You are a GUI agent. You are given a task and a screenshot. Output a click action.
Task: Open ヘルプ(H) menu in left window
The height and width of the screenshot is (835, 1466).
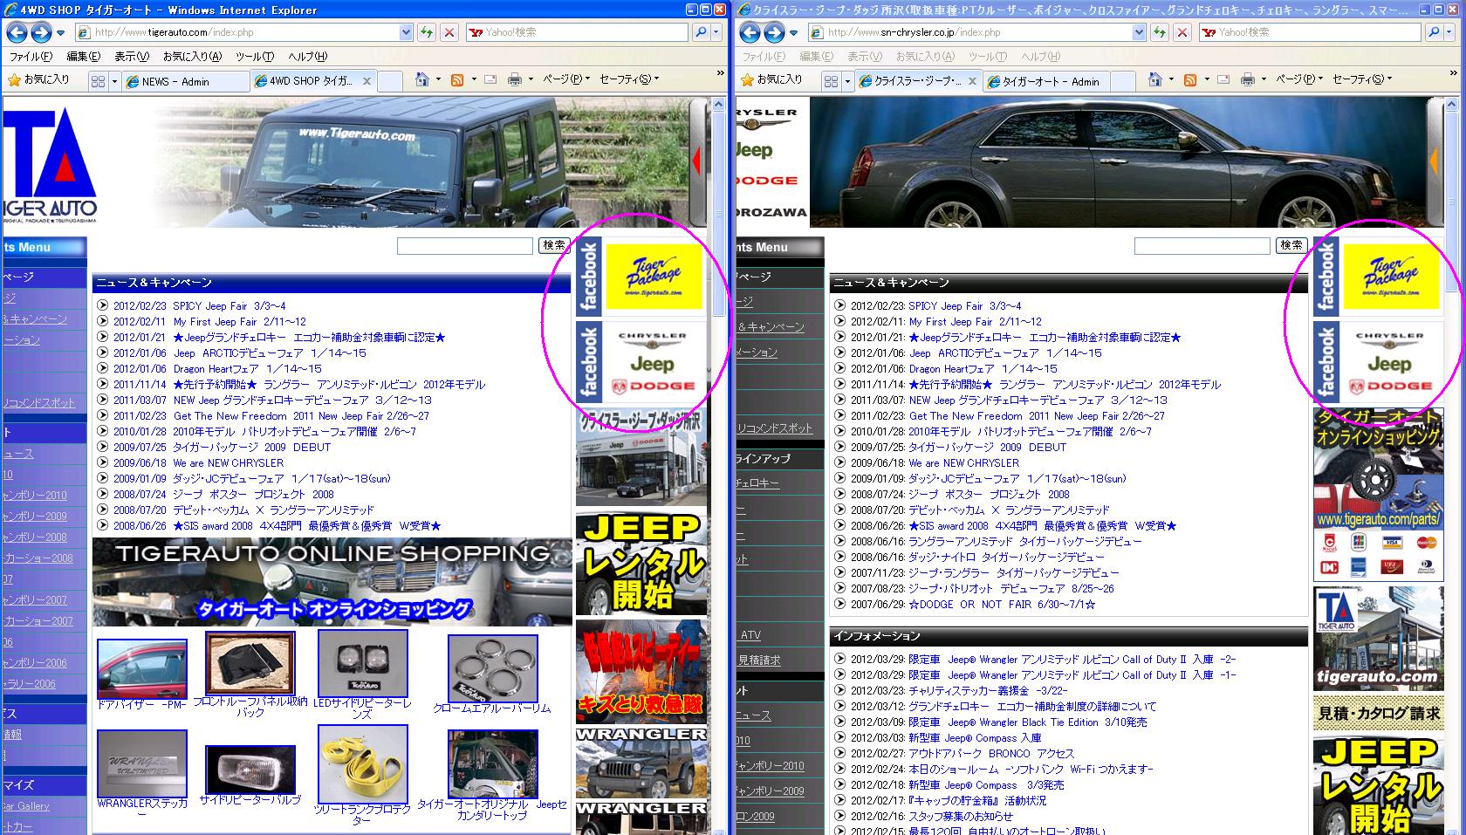[308, 57]
